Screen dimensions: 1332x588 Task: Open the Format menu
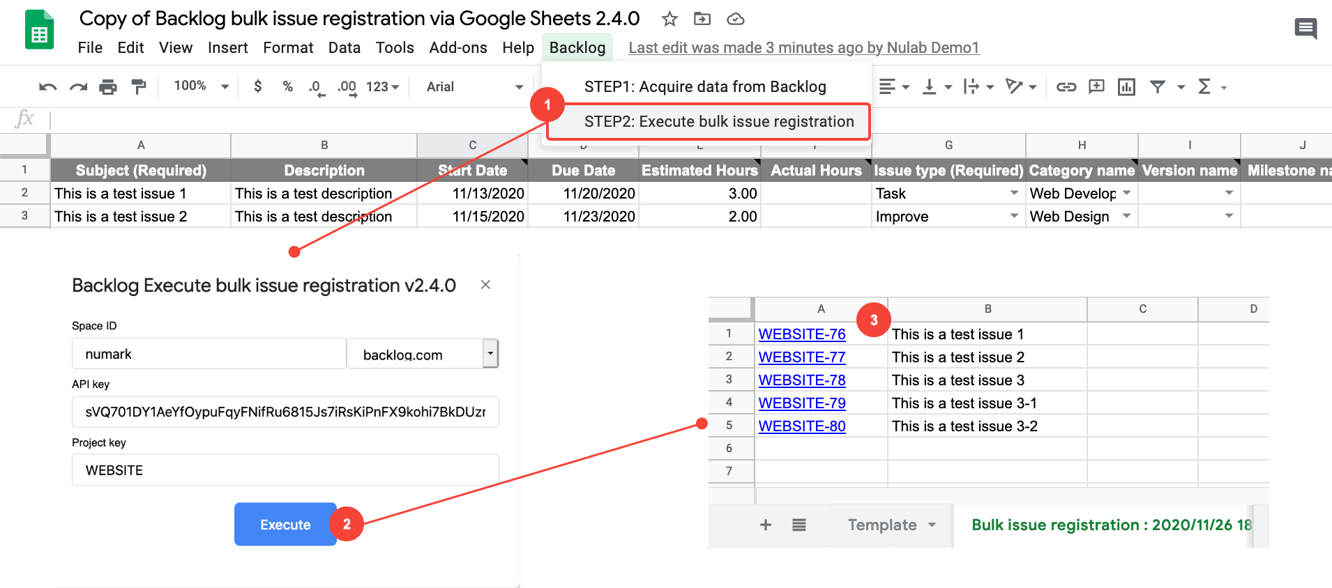[x=288, y=47]
